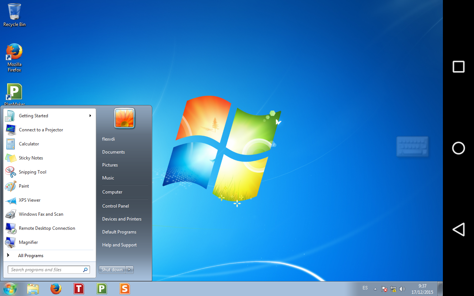Screen dimensions: 474x296
Task: Open Computer from Start menu
Action: click(x=112, y=192)
